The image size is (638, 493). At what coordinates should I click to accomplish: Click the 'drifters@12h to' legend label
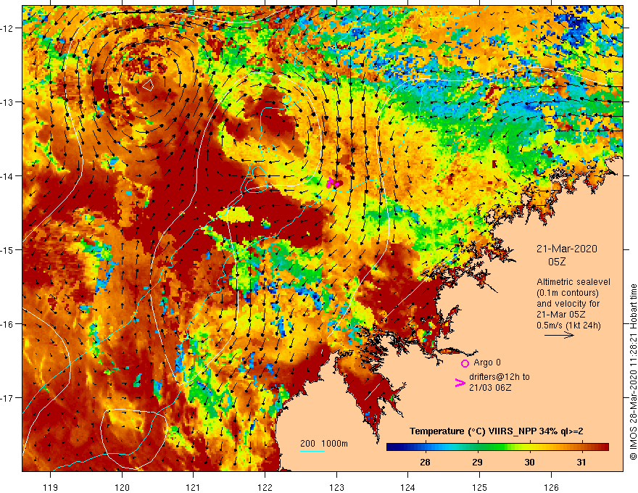500,377
